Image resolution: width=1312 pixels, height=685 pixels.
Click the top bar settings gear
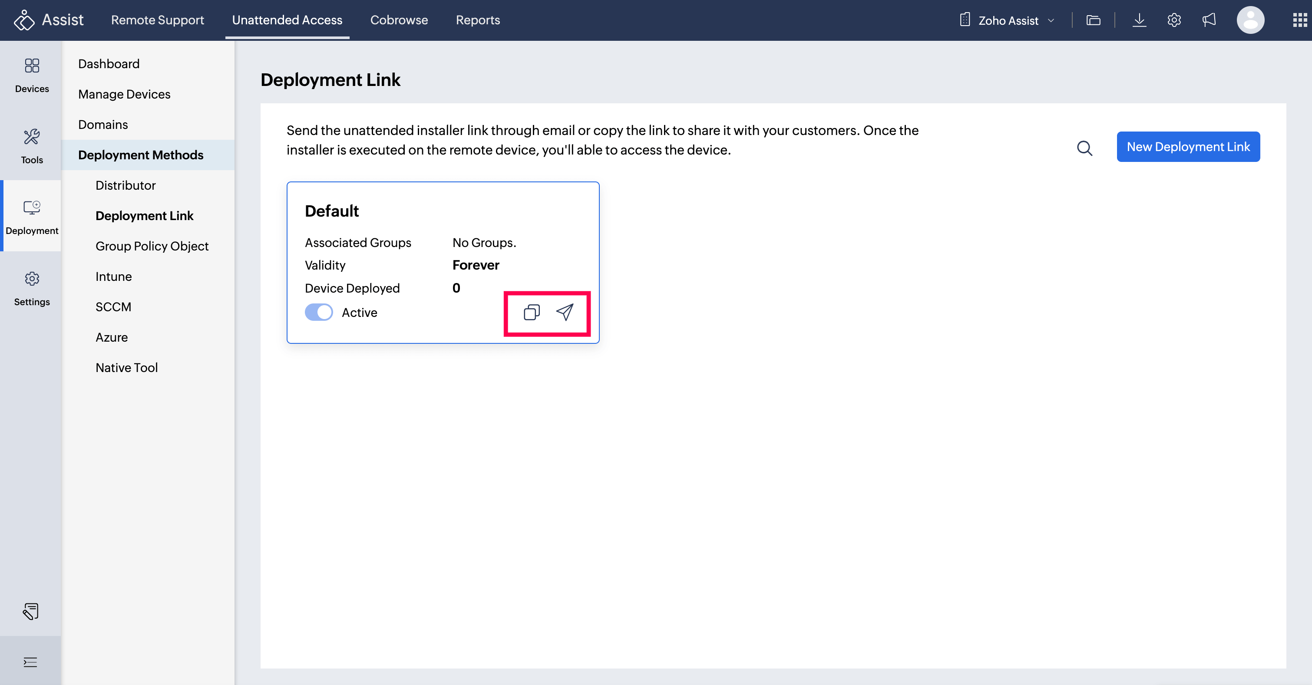1173,20
